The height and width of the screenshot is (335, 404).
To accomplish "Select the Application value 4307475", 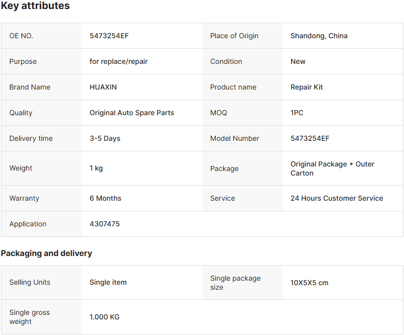I will tap(104, 224).
